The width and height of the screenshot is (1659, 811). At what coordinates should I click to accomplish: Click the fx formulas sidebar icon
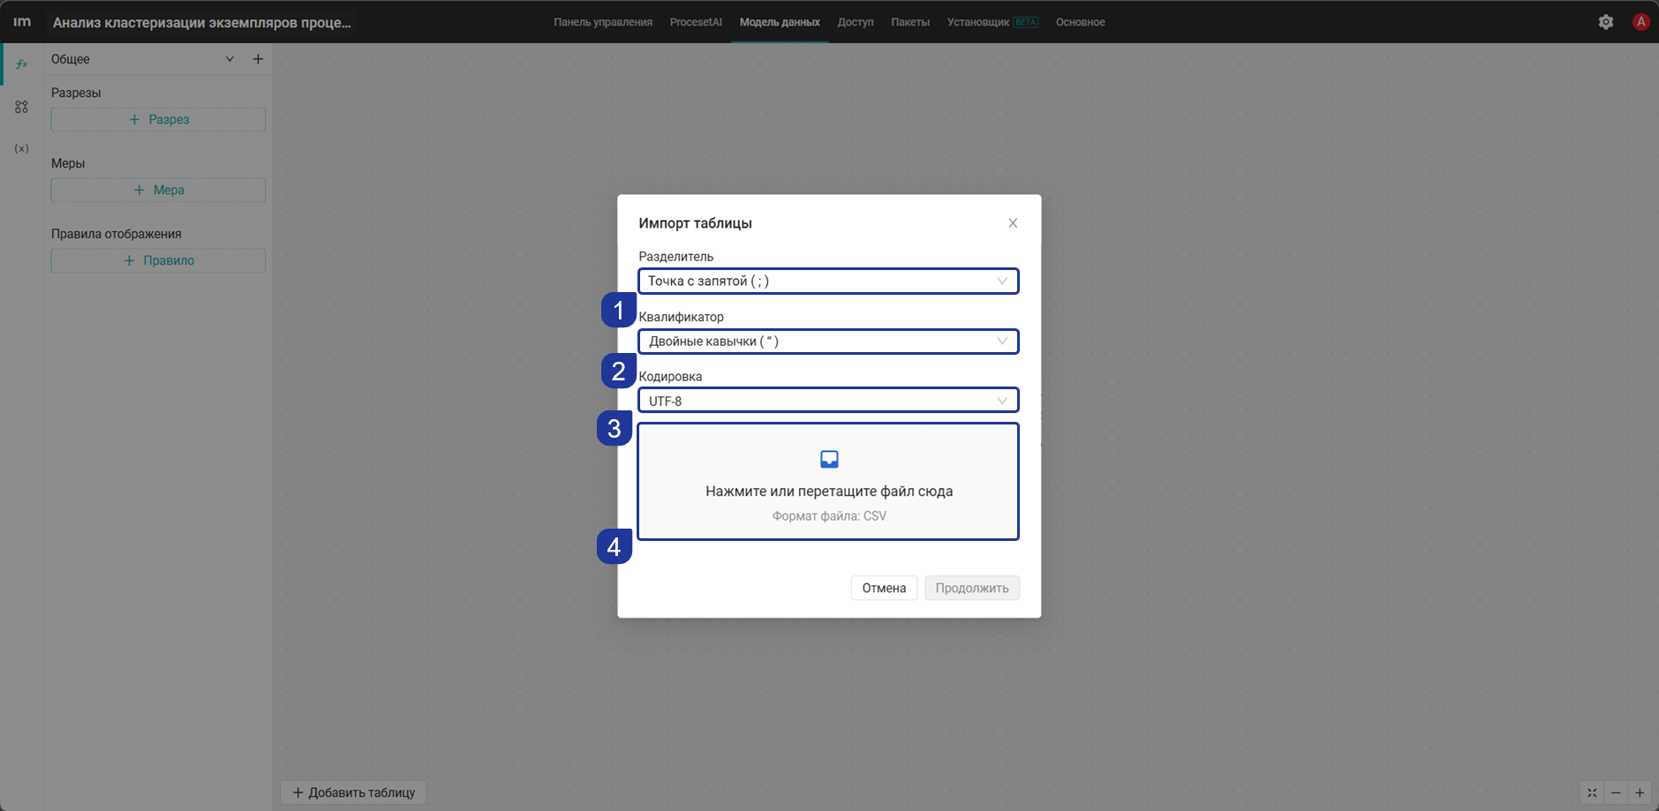[21, 64]
